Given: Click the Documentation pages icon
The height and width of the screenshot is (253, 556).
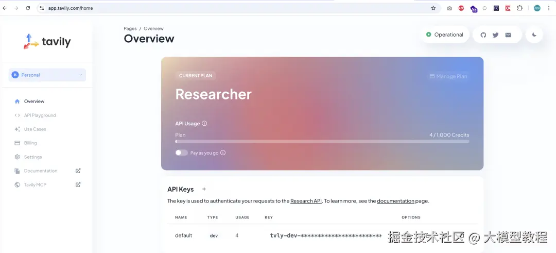Looking at the screenshot, I should click(x=17, y=171).
